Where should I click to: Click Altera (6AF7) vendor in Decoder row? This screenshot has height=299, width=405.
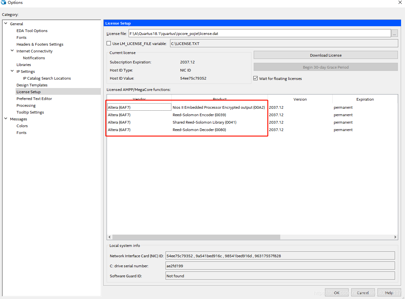[x=119, y=130]
